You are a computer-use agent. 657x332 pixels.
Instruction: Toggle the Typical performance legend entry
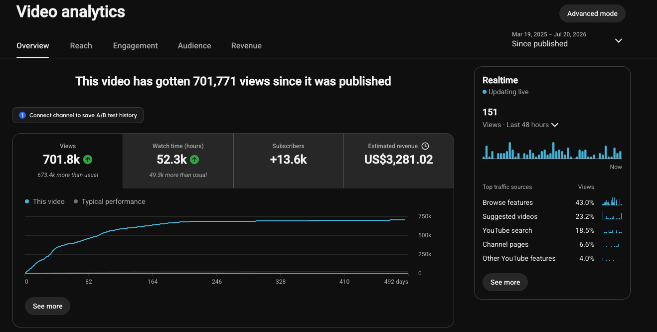pos(110,201)
